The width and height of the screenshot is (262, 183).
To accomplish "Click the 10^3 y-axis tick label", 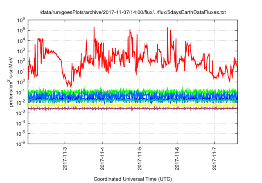I will pyautogui.click(x=21, y=51).
